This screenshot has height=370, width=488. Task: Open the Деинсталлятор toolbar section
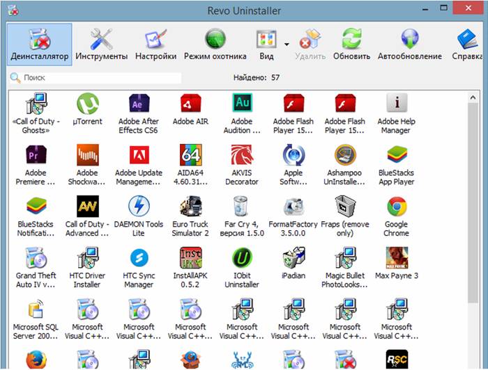[x=39, y=44]
